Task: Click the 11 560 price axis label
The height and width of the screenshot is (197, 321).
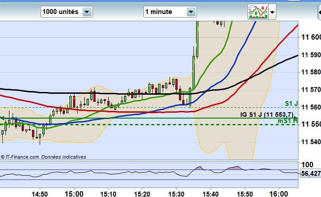Action: 311,107
